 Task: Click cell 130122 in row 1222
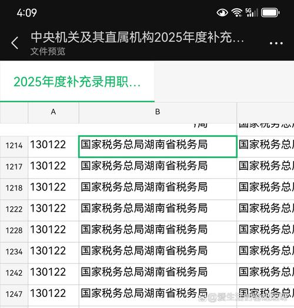coord(54,210)
